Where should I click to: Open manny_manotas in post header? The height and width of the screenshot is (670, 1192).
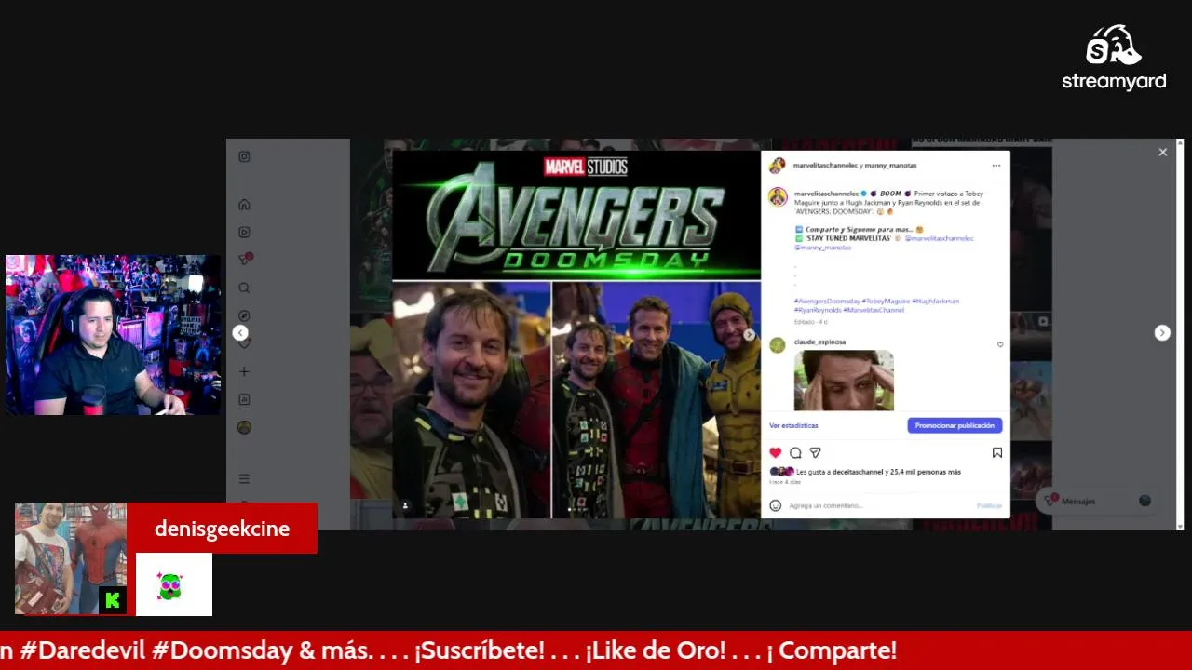coord(891,166)
